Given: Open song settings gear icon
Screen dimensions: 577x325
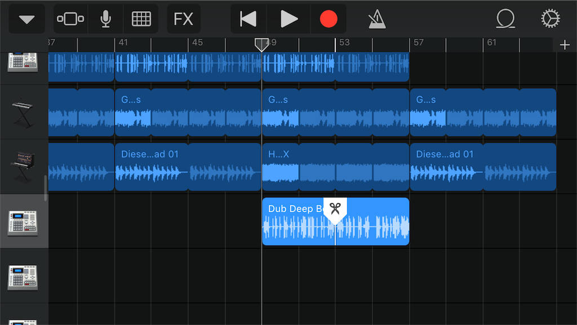Looking at the screenshot, I should [x=550, y=19].
